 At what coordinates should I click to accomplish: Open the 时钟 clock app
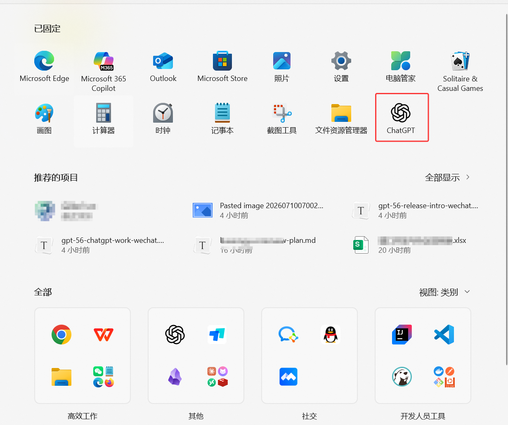point(163,119)
